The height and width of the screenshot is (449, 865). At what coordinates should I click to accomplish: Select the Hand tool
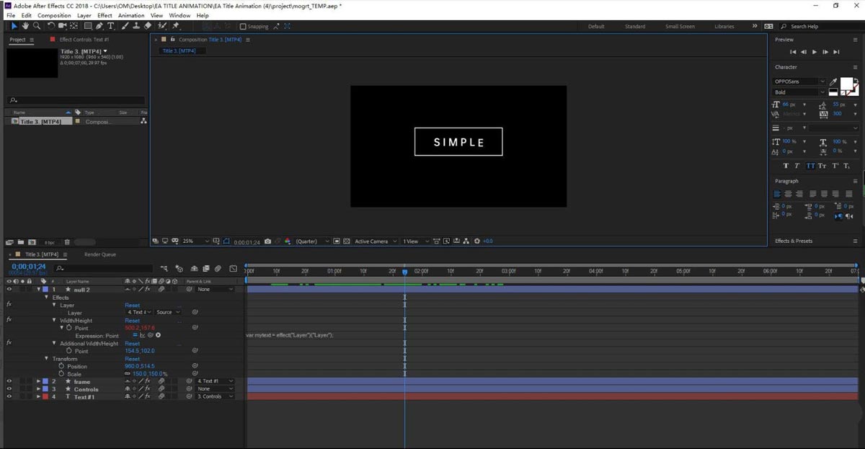point(26,26)
